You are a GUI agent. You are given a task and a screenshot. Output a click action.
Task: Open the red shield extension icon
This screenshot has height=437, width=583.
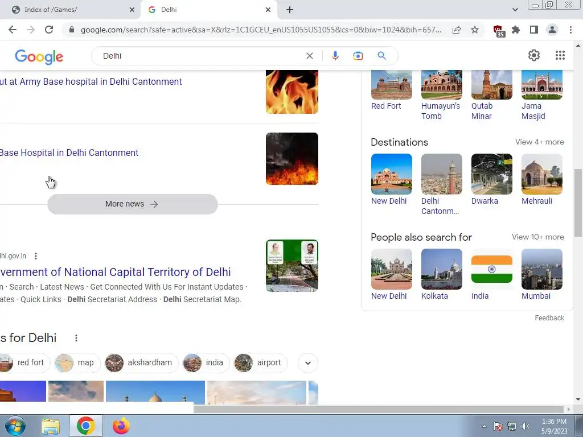(498, 31)
